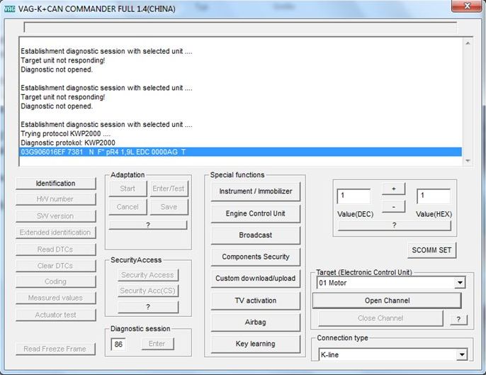486x375 pixels.
Task: Open the SecurityAccess help question mark button
Action: pos(148,307)
